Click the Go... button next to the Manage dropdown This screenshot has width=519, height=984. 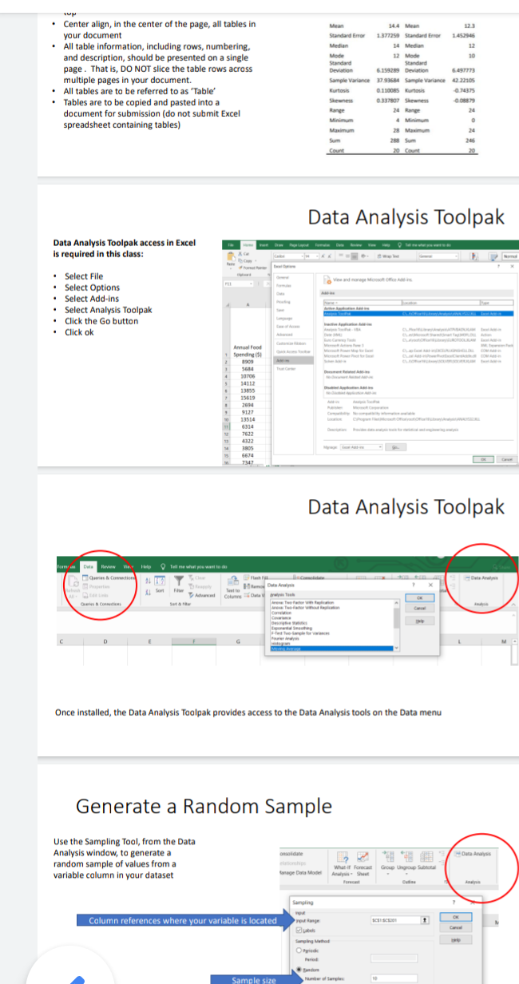point(395,447)
